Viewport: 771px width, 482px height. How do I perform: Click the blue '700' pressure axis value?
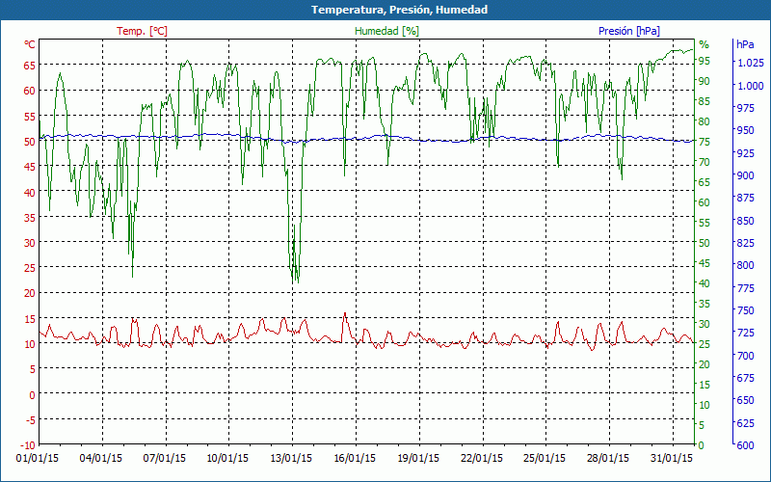745,356
